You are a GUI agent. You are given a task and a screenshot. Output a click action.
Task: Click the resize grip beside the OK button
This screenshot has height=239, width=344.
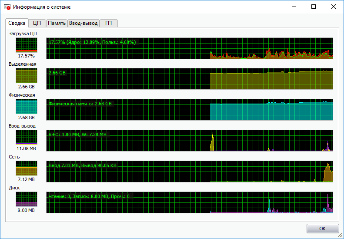point(340,236)
